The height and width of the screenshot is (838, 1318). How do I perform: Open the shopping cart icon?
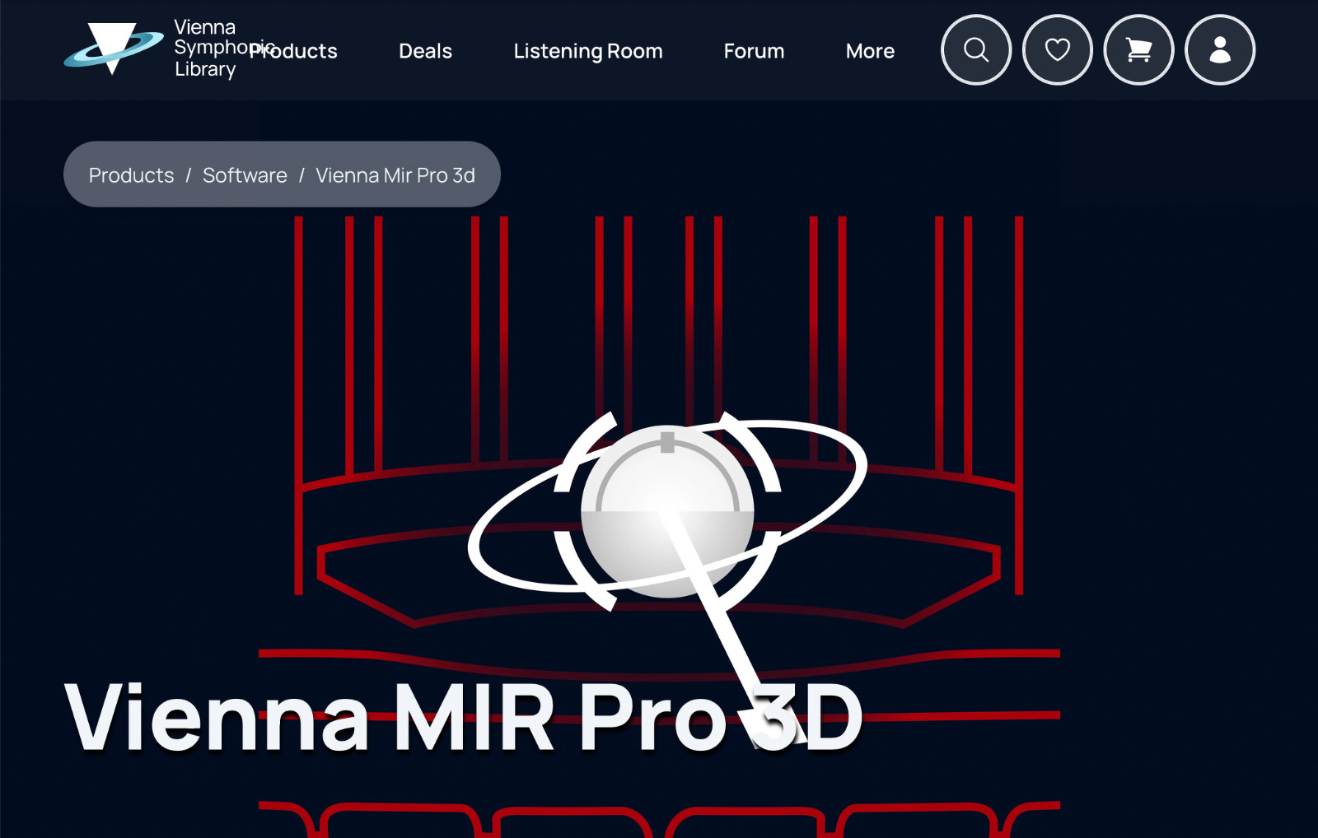(1138, 50)
